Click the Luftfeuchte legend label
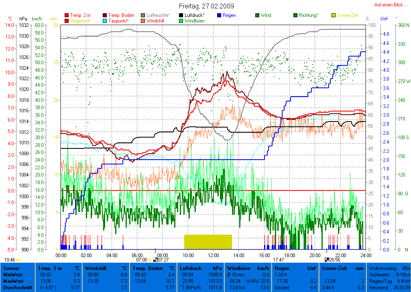Image resolution: width=411 pixels, height=292 pixels. click(x=158, y=16)
